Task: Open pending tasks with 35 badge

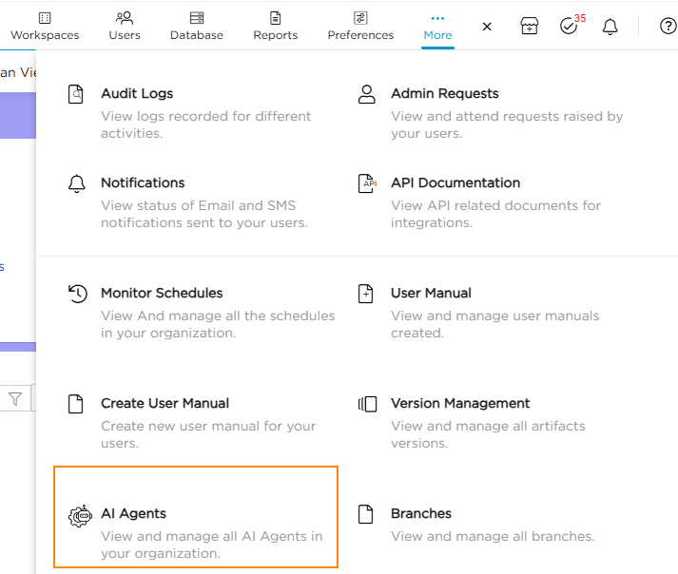Action: pyautogui.click(x=570, y=26)
